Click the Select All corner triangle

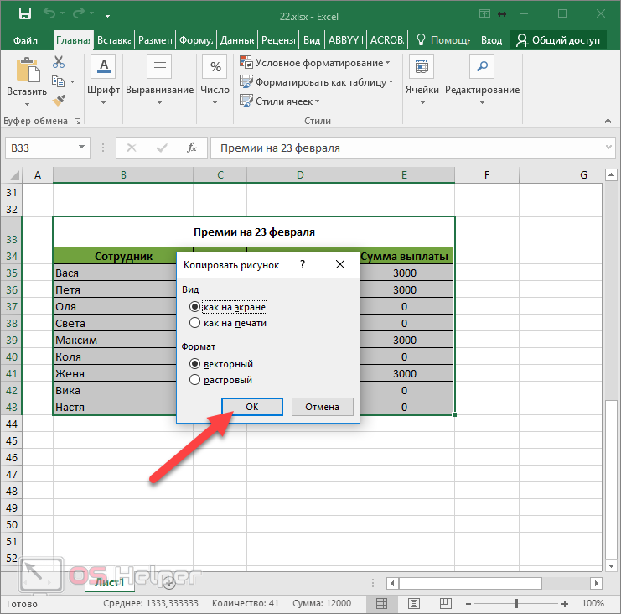[x=14, y=175]
